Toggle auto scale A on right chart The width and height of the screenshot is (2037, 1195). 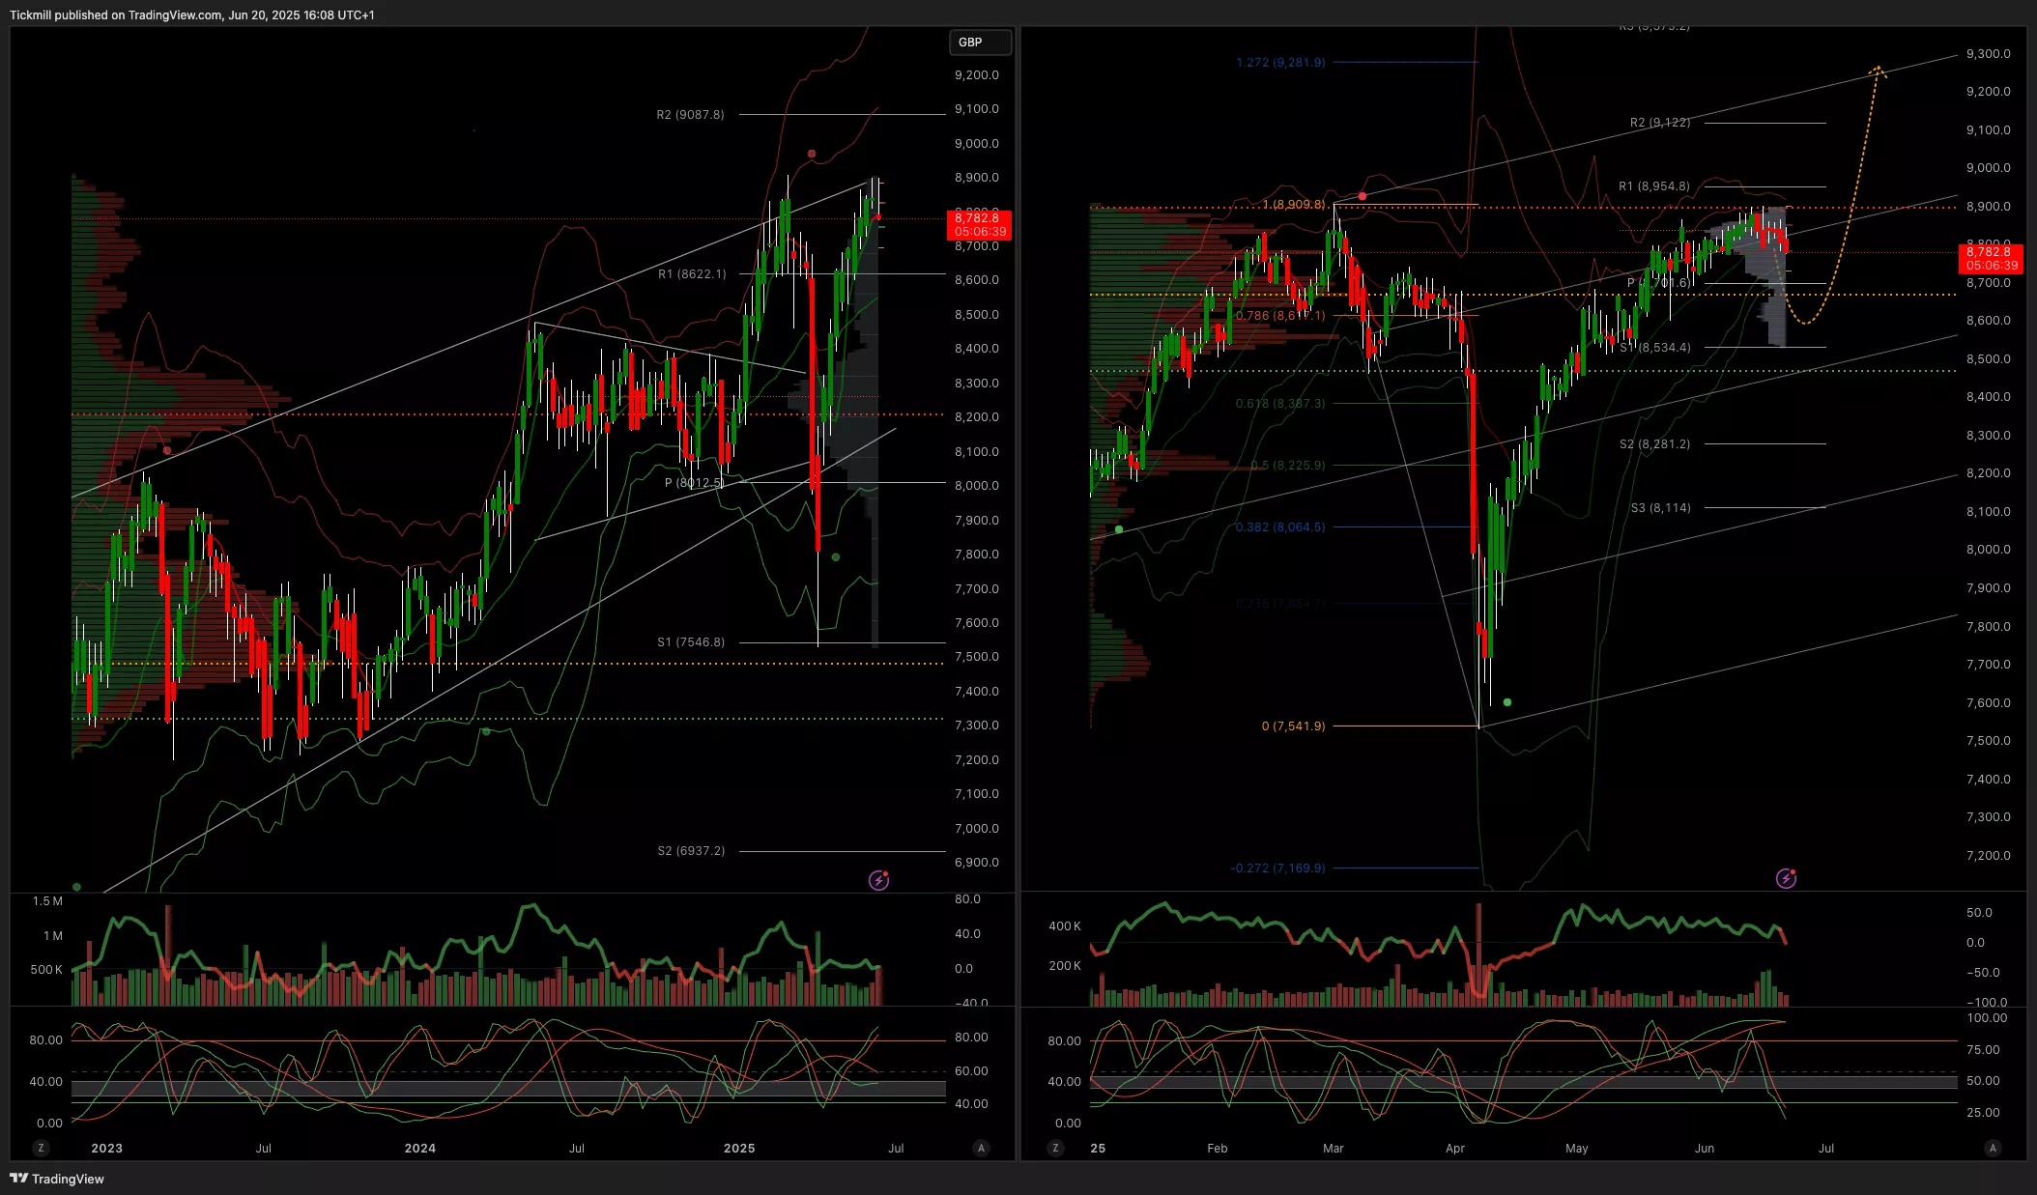(x=1992, y=1148)
